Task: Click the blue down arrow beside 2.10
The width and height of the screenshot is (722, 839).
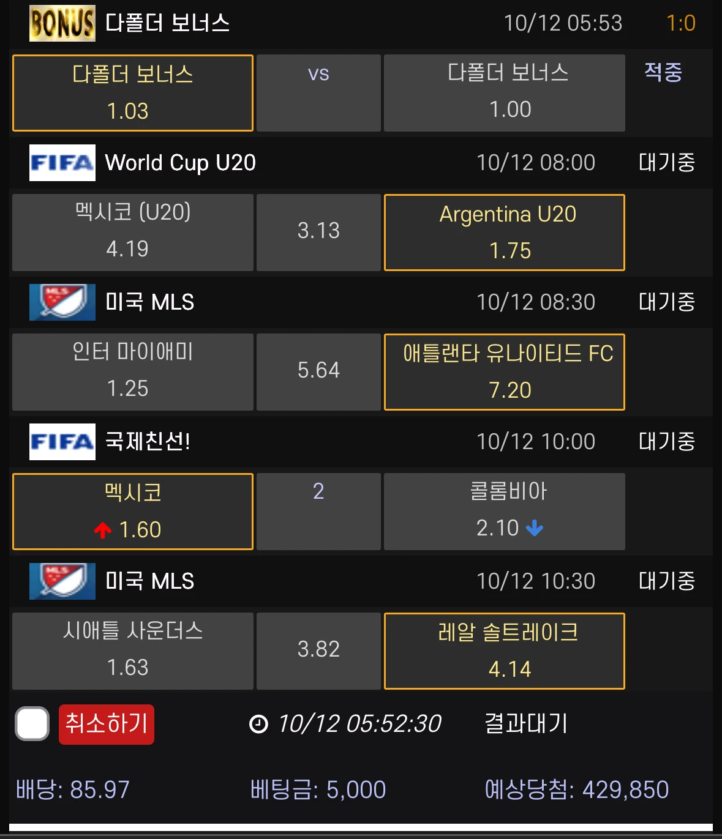Action: click(535, 528)
